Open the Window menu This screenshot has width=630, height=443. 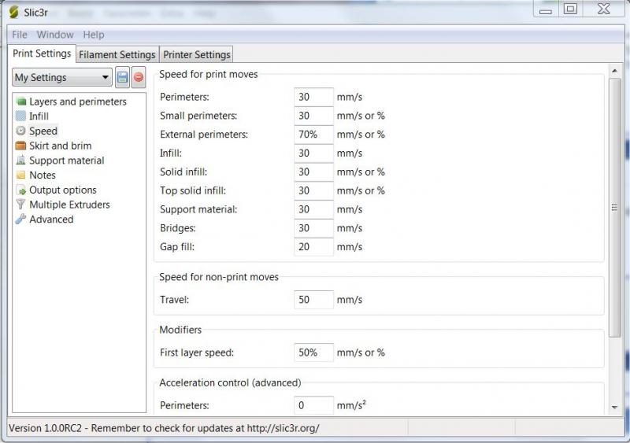click(x=55, y=35)
